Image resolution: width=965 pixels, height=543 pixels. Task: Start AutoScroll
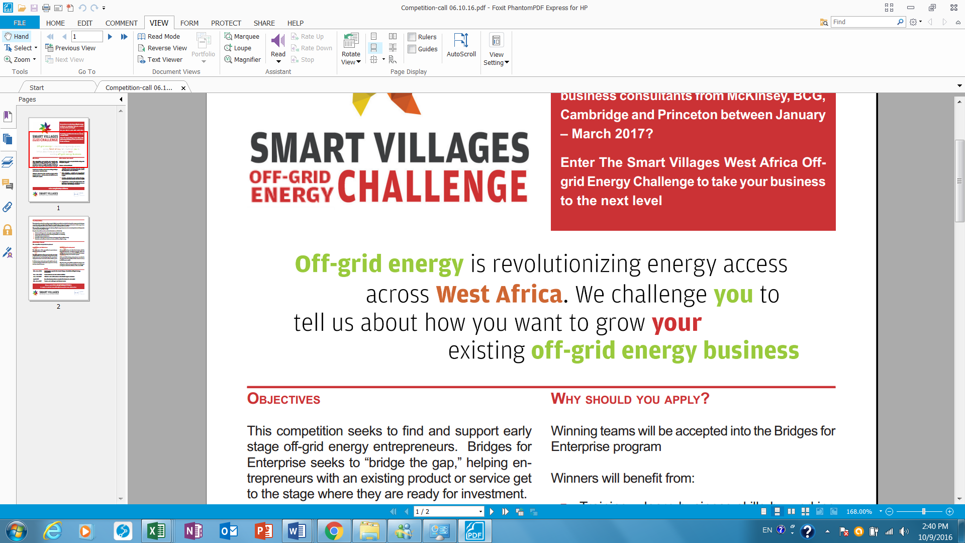tap(461, 45)
